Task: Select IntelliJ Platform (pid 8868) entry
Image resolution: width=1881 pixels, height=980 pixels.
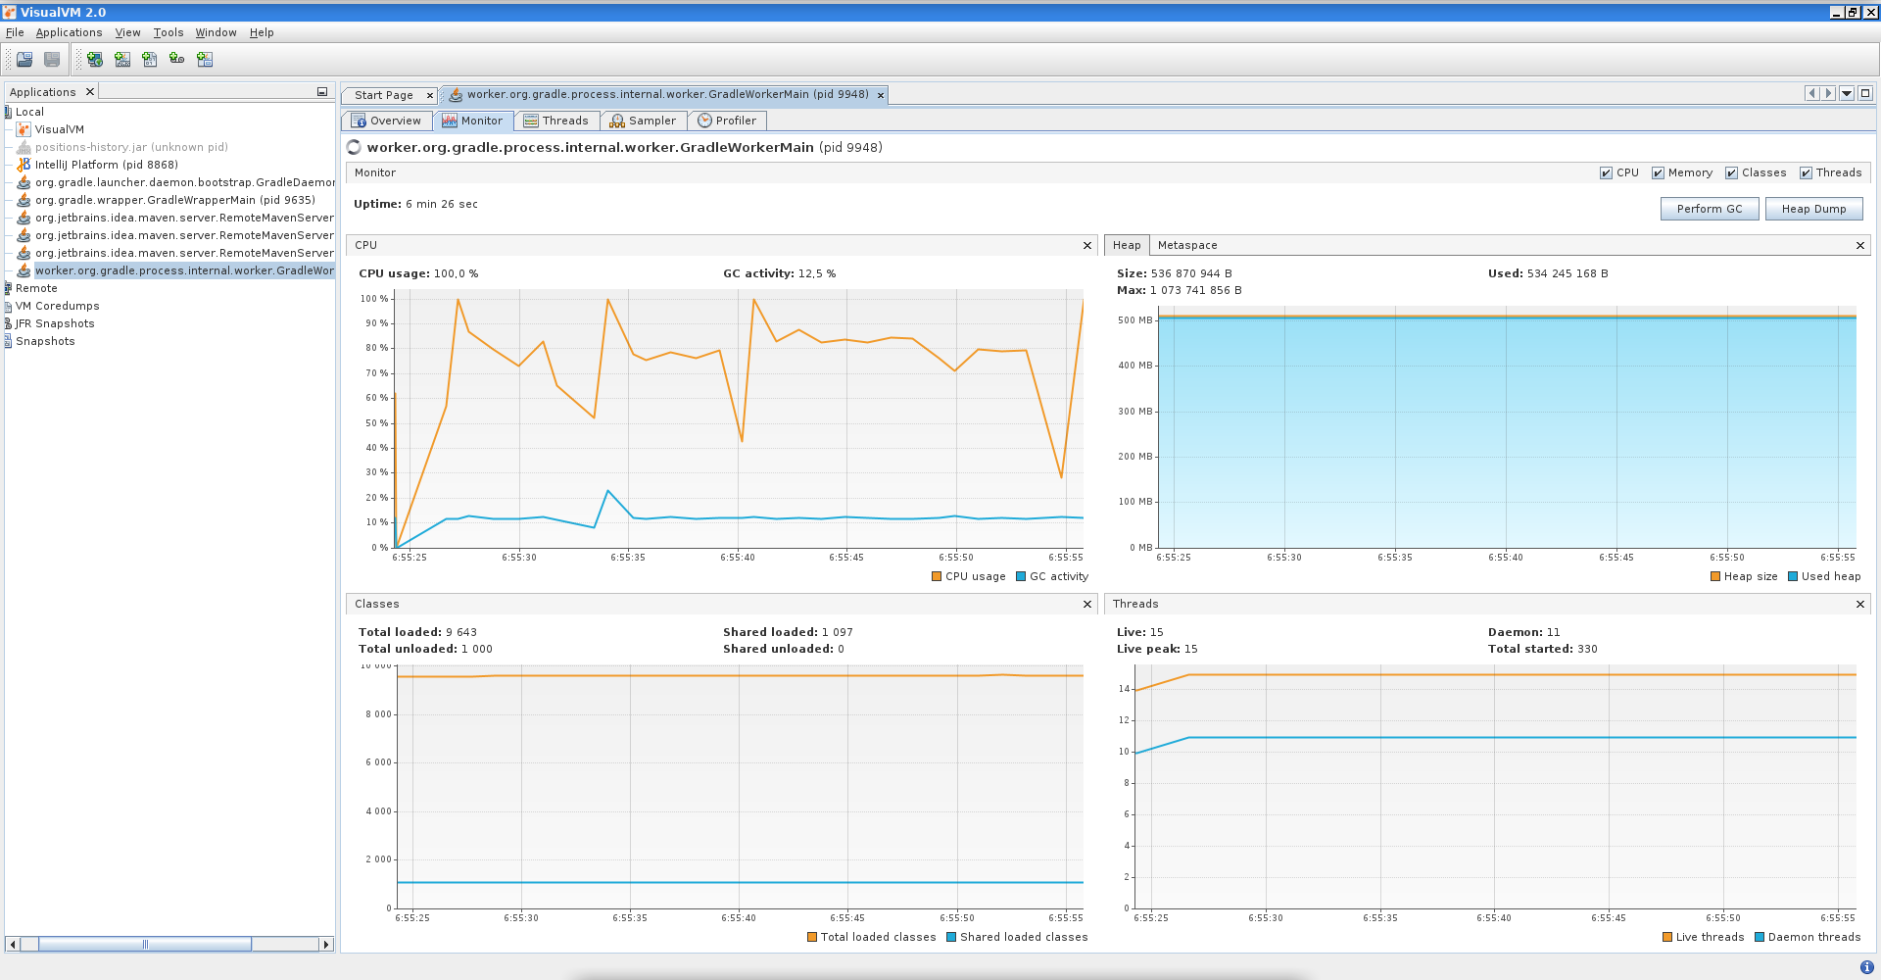Action: coord(107,165)
